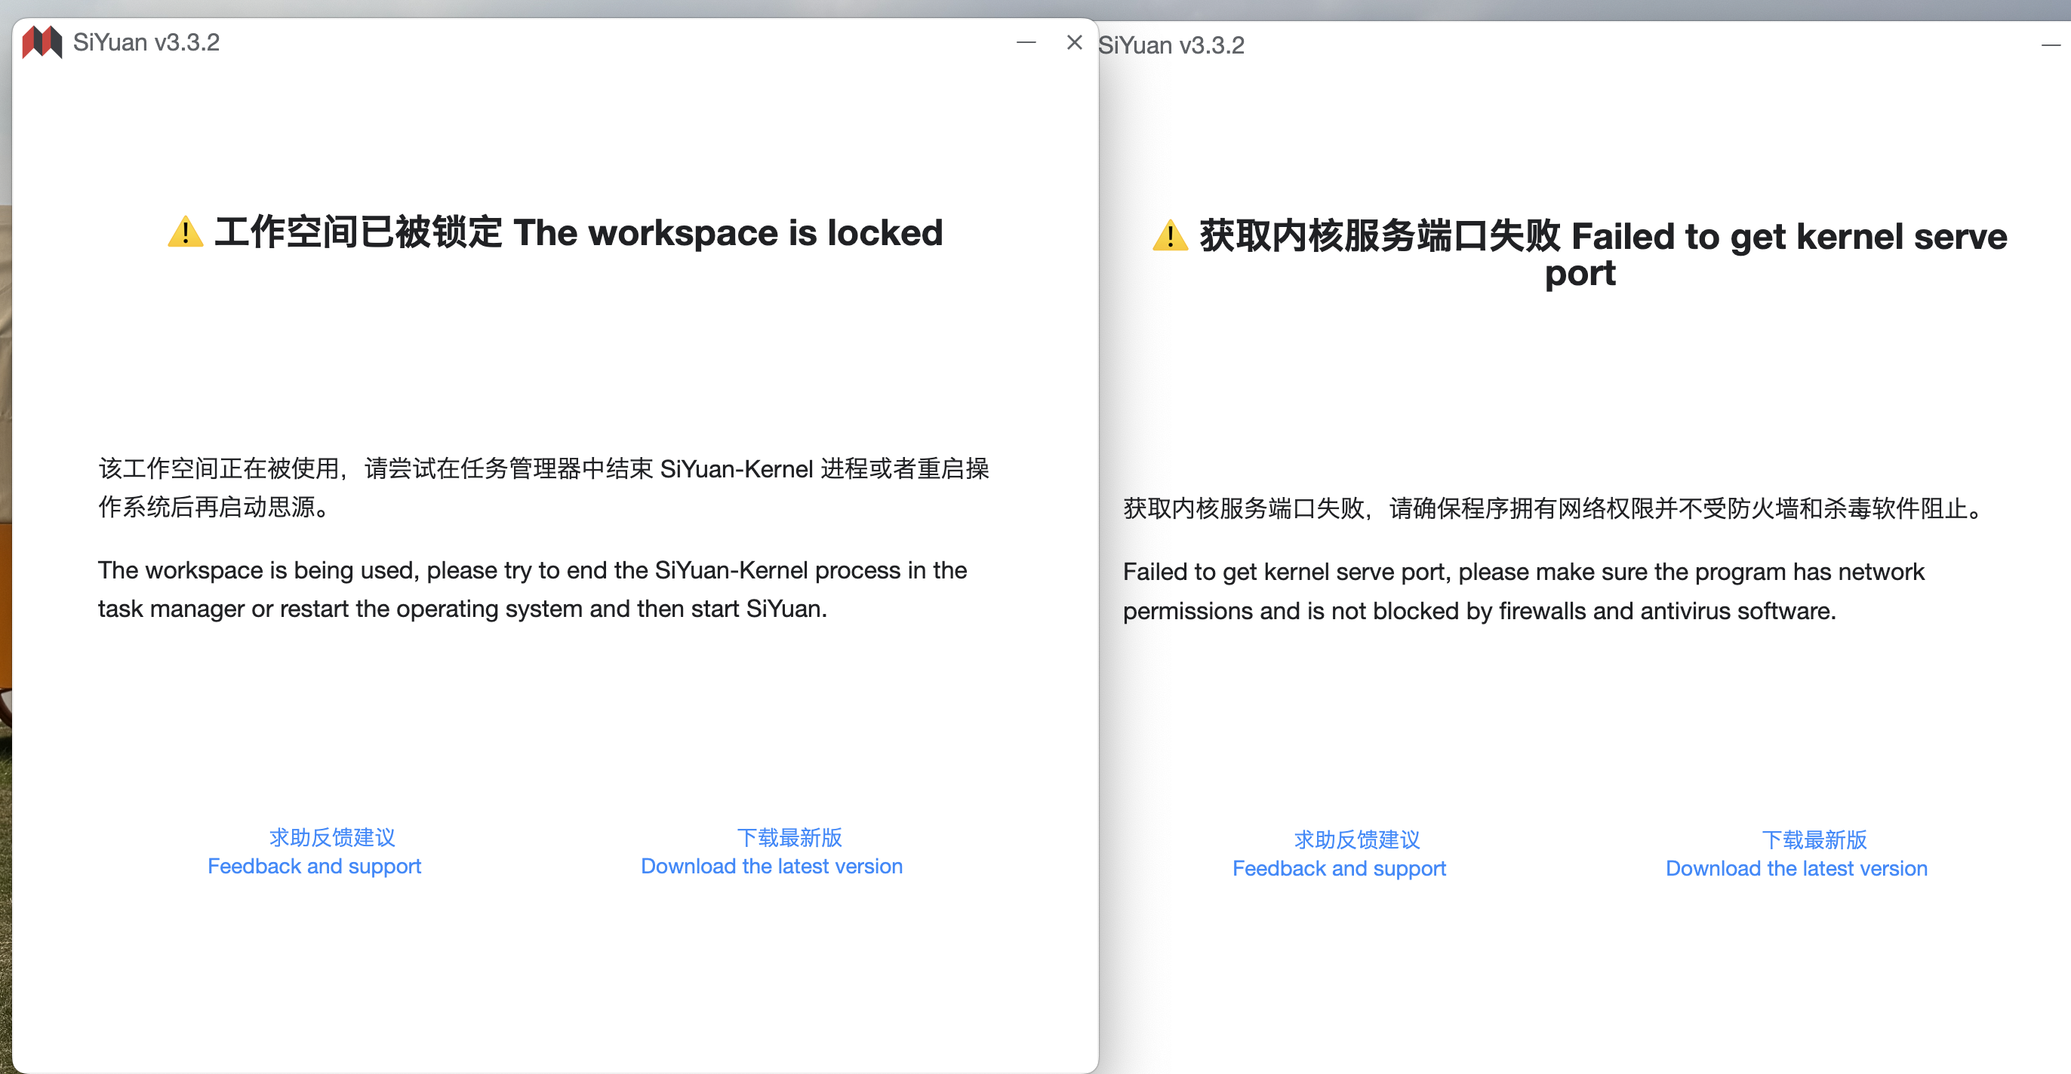Open 'Download the latest version' in the workspace locked window
The height and width of the screenshot is (1074, 2071).
click(x=771, y=866)
